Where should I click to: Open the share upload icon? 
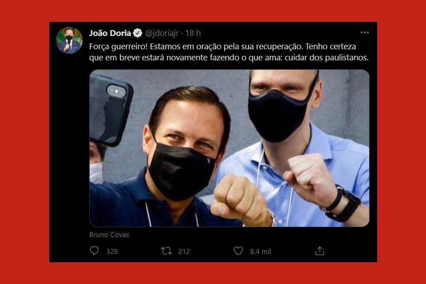(320, 251)
